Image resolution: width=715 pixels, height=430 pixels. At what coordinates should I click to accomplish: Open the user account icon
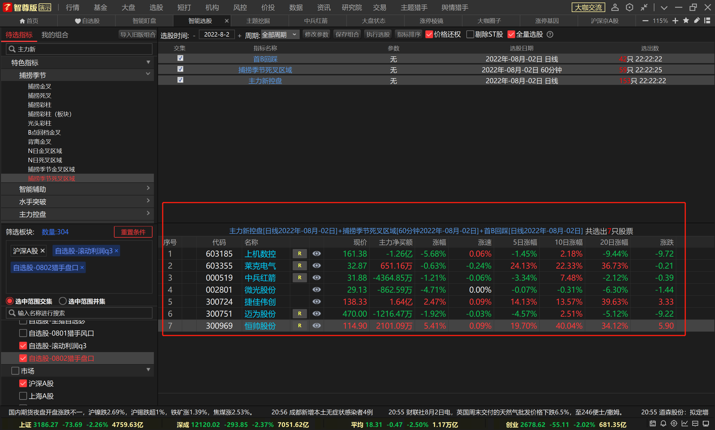(x=615, y=7)
